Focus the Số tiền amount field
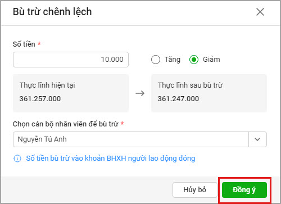 (x=71, y=60)
